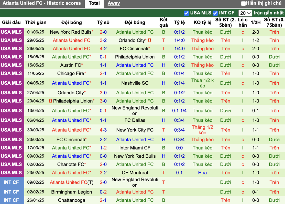Click Thắng 1/2 kèo result cell
Image resolution: width=285 pixels, height=204 pixels.
pyautogui.click(x=202, y=130)
